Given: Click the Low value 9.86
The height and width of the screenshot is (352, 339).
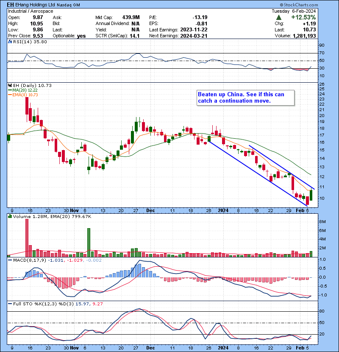Looking at the screenshot, I should click(38, 30).
